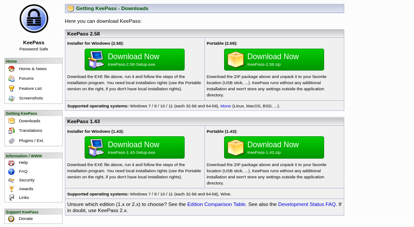Click the Awards trophy icon

tap(11, 189)
